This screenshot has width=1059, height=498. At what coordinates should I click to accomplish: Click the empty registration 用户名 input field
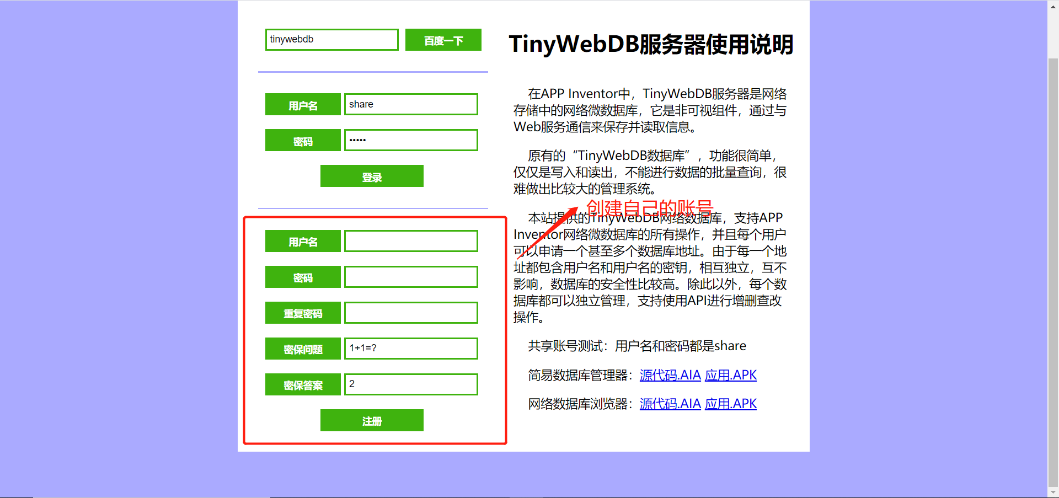coord(411,241)
